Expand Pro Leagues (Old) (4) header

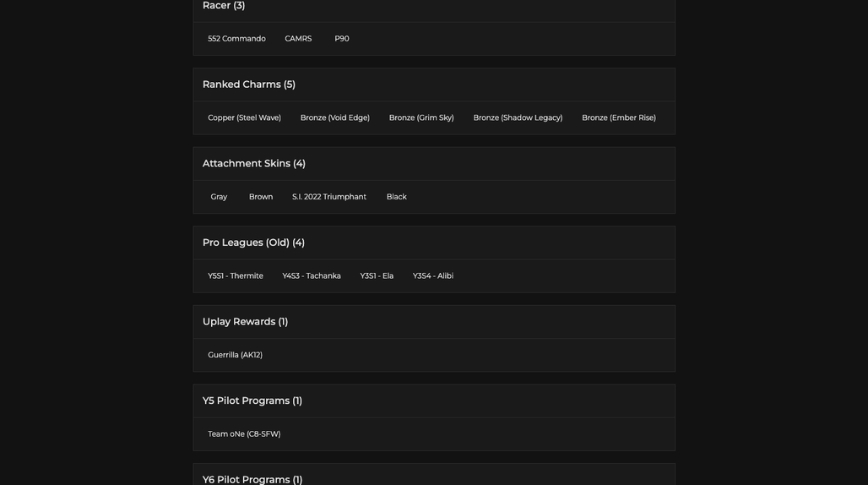[434, 243]
